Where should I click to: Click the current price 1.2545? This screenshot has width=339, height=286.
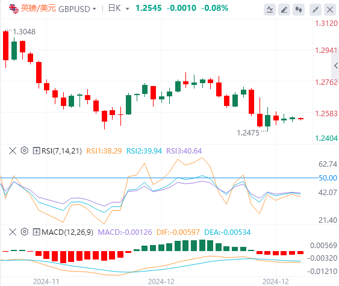tap(149, 8)
